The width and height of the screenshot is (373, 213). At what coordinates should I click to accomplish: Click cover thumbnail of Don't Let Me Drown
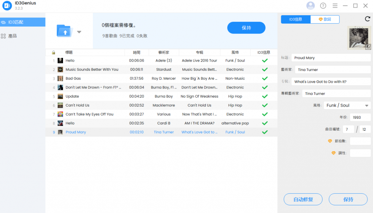point(60,87)
